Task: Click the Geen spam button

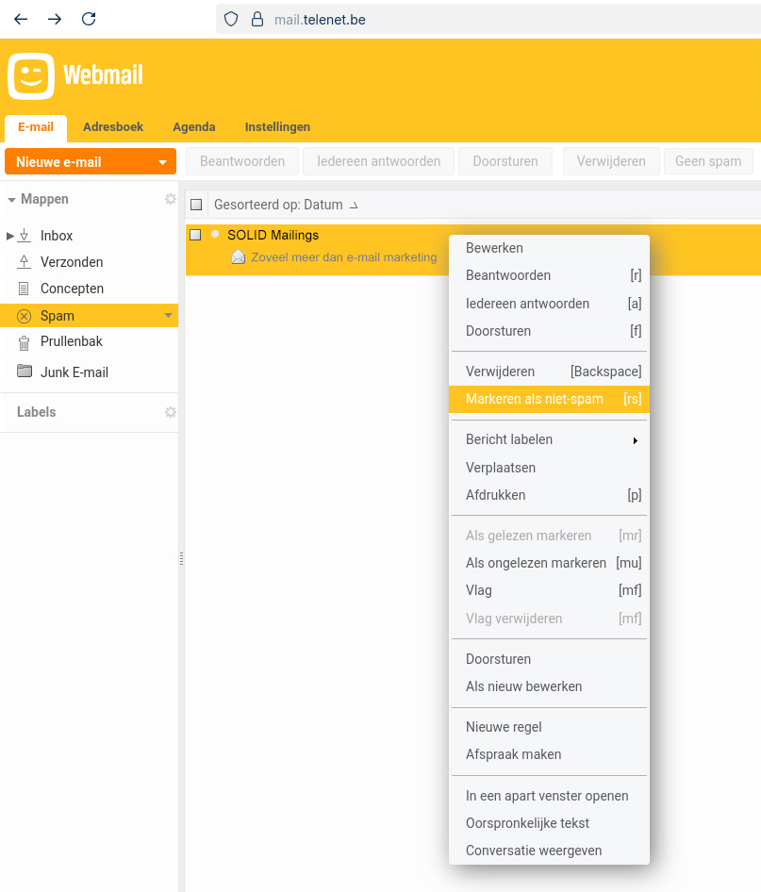Action: pos(708,161)
